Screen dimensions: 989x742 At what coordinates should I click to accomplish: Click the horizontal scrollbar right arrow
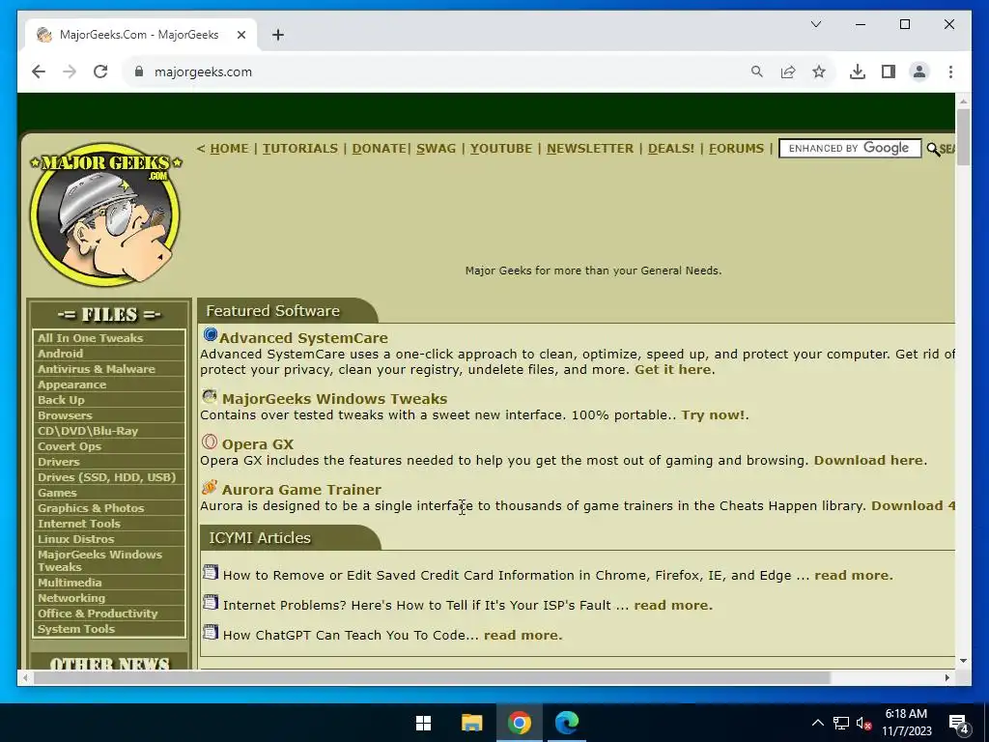pyautogui.click(x=947, y=677)
